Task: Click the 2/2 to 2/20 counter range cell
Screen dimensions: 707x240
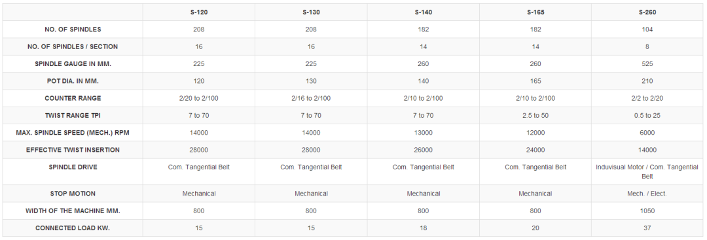Action: pyautogui.click(x=647, y=98)
